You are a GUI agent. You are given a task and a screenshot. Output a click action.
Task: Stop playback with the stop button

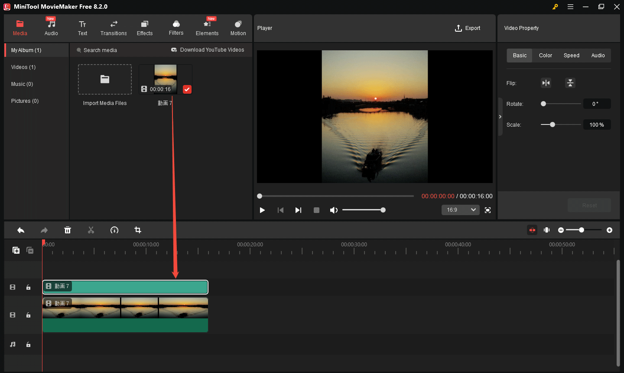316,210
